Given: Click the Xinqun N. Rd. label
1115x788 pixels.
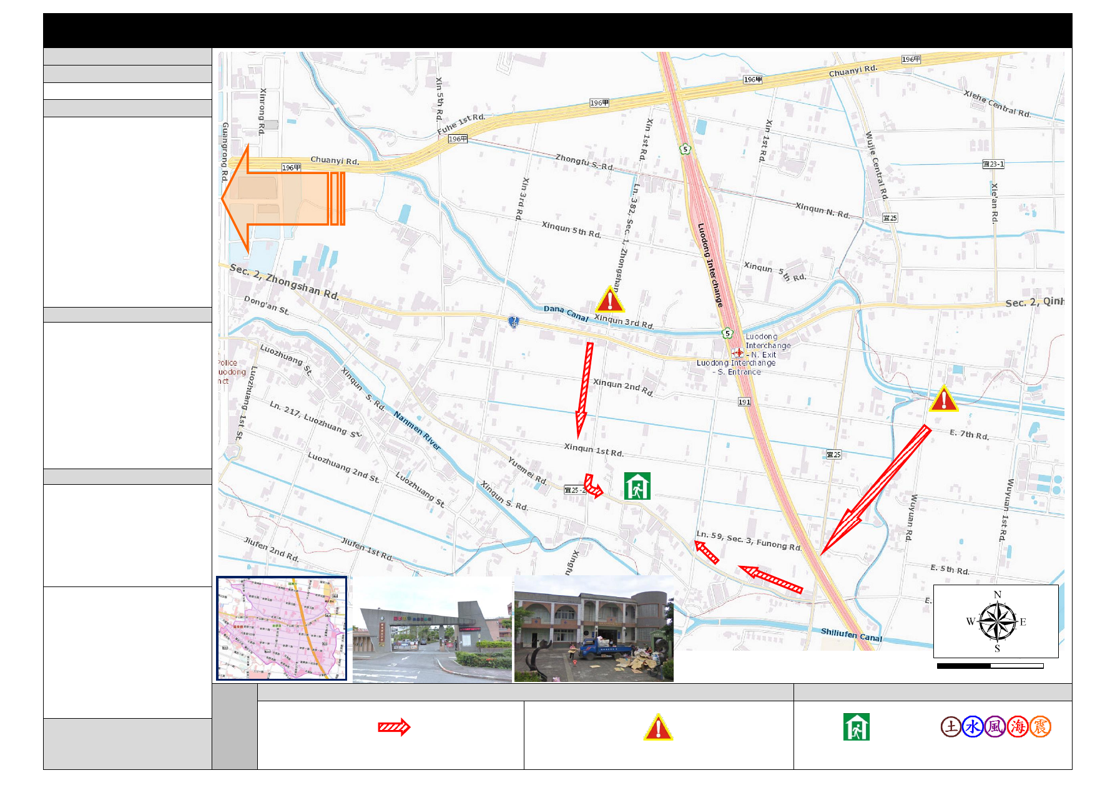Looking at the screenshot, I should [x=823, y=210].
